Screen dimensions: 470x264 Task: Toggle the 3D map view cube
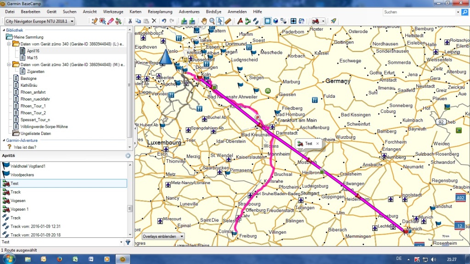coord(276,21)
